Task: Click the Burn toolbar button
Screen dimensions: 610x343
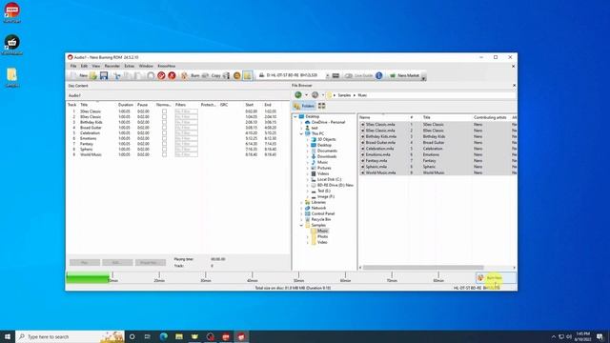Action: 191,75
